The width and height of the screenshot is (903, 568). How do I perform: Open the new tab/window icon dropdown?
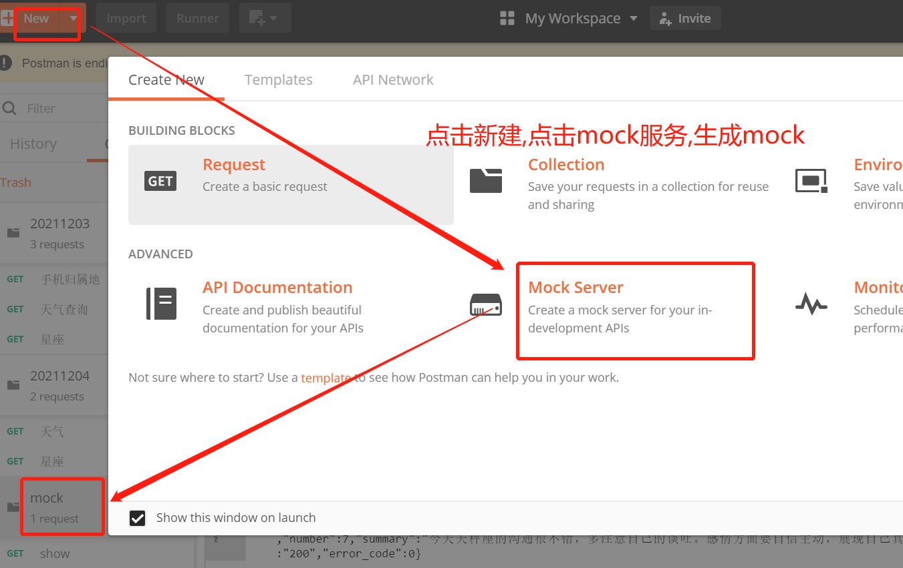pos(265,19)
